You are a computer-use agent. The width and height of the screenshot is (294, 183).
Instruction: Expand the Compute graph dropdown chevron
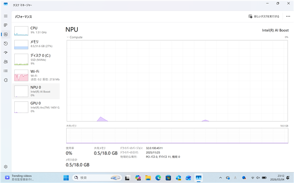(68, 37)
